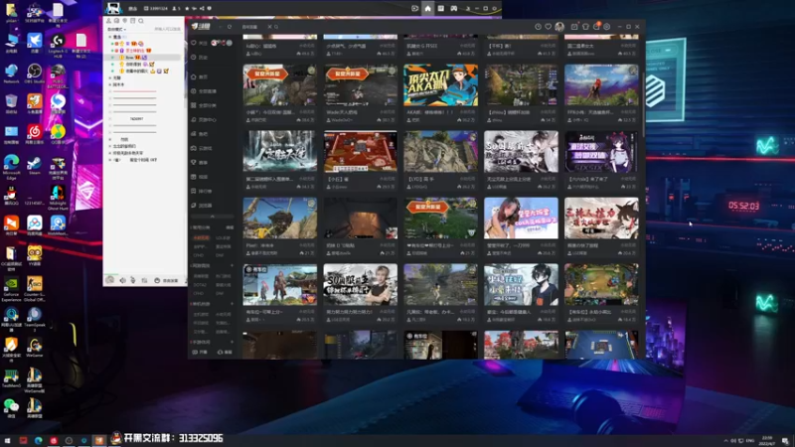Click the refresh icon beside the back arrow
The image size is (795, 447).
pyautogui.click(x=230, y=27)
